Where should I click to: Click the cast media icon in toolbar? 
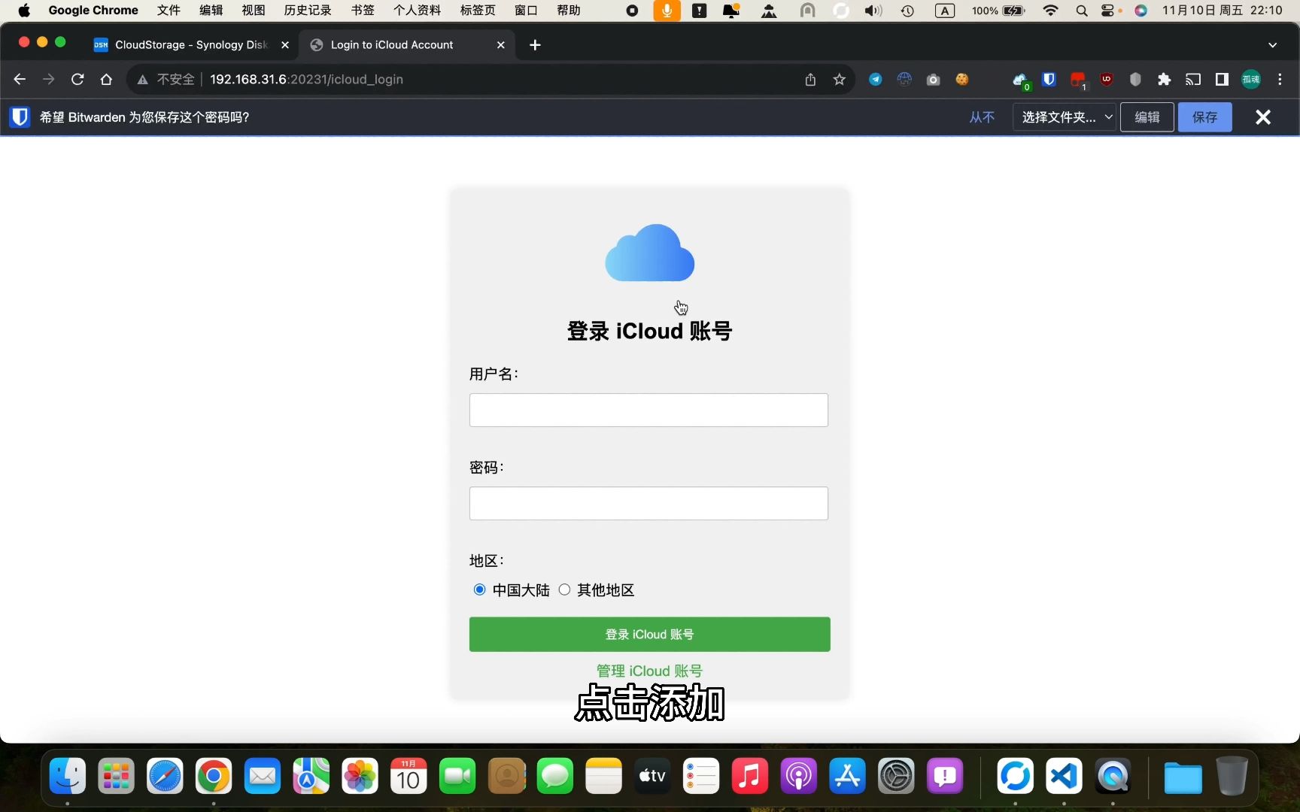click(x=1193, y=79)
